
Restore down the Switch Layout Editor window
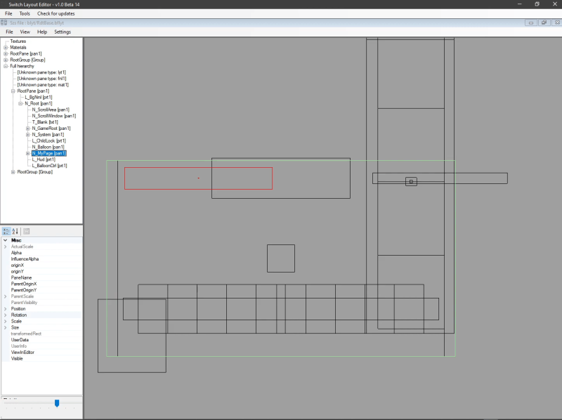[x=537, y=4]
